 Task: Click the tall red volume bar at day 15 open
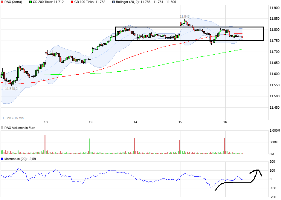click(x=179, y=147)
